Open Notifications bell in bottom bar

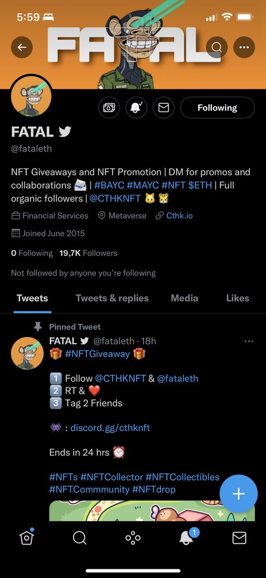click(187, 537)
